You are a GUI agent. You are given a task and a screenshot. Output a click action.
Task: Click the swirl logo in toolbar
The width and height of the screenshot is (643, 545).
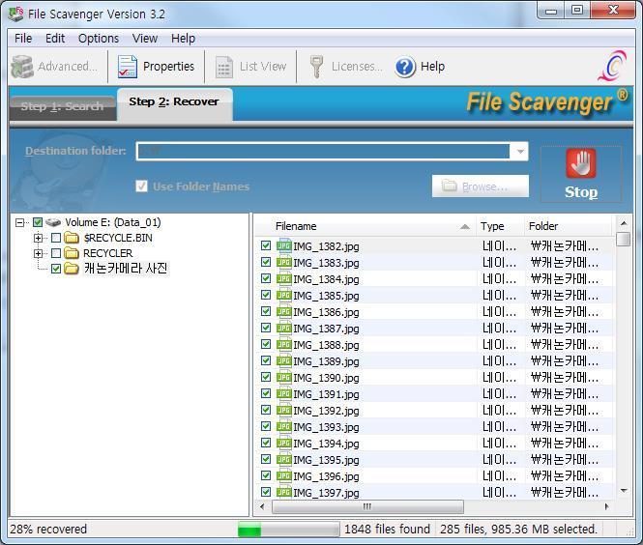click(613, 66)
